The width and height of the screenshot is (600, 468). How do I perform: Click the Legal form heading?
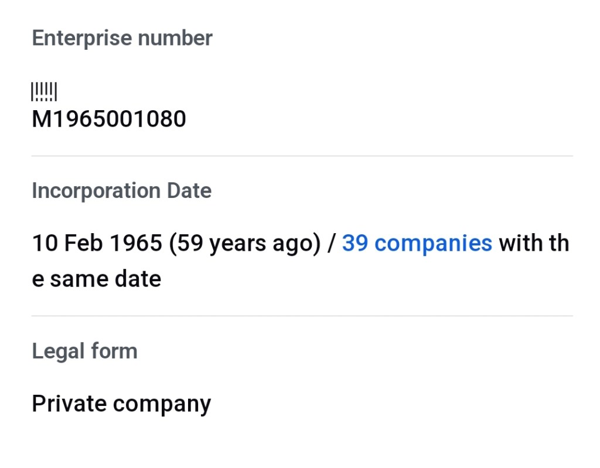point(84,351)
